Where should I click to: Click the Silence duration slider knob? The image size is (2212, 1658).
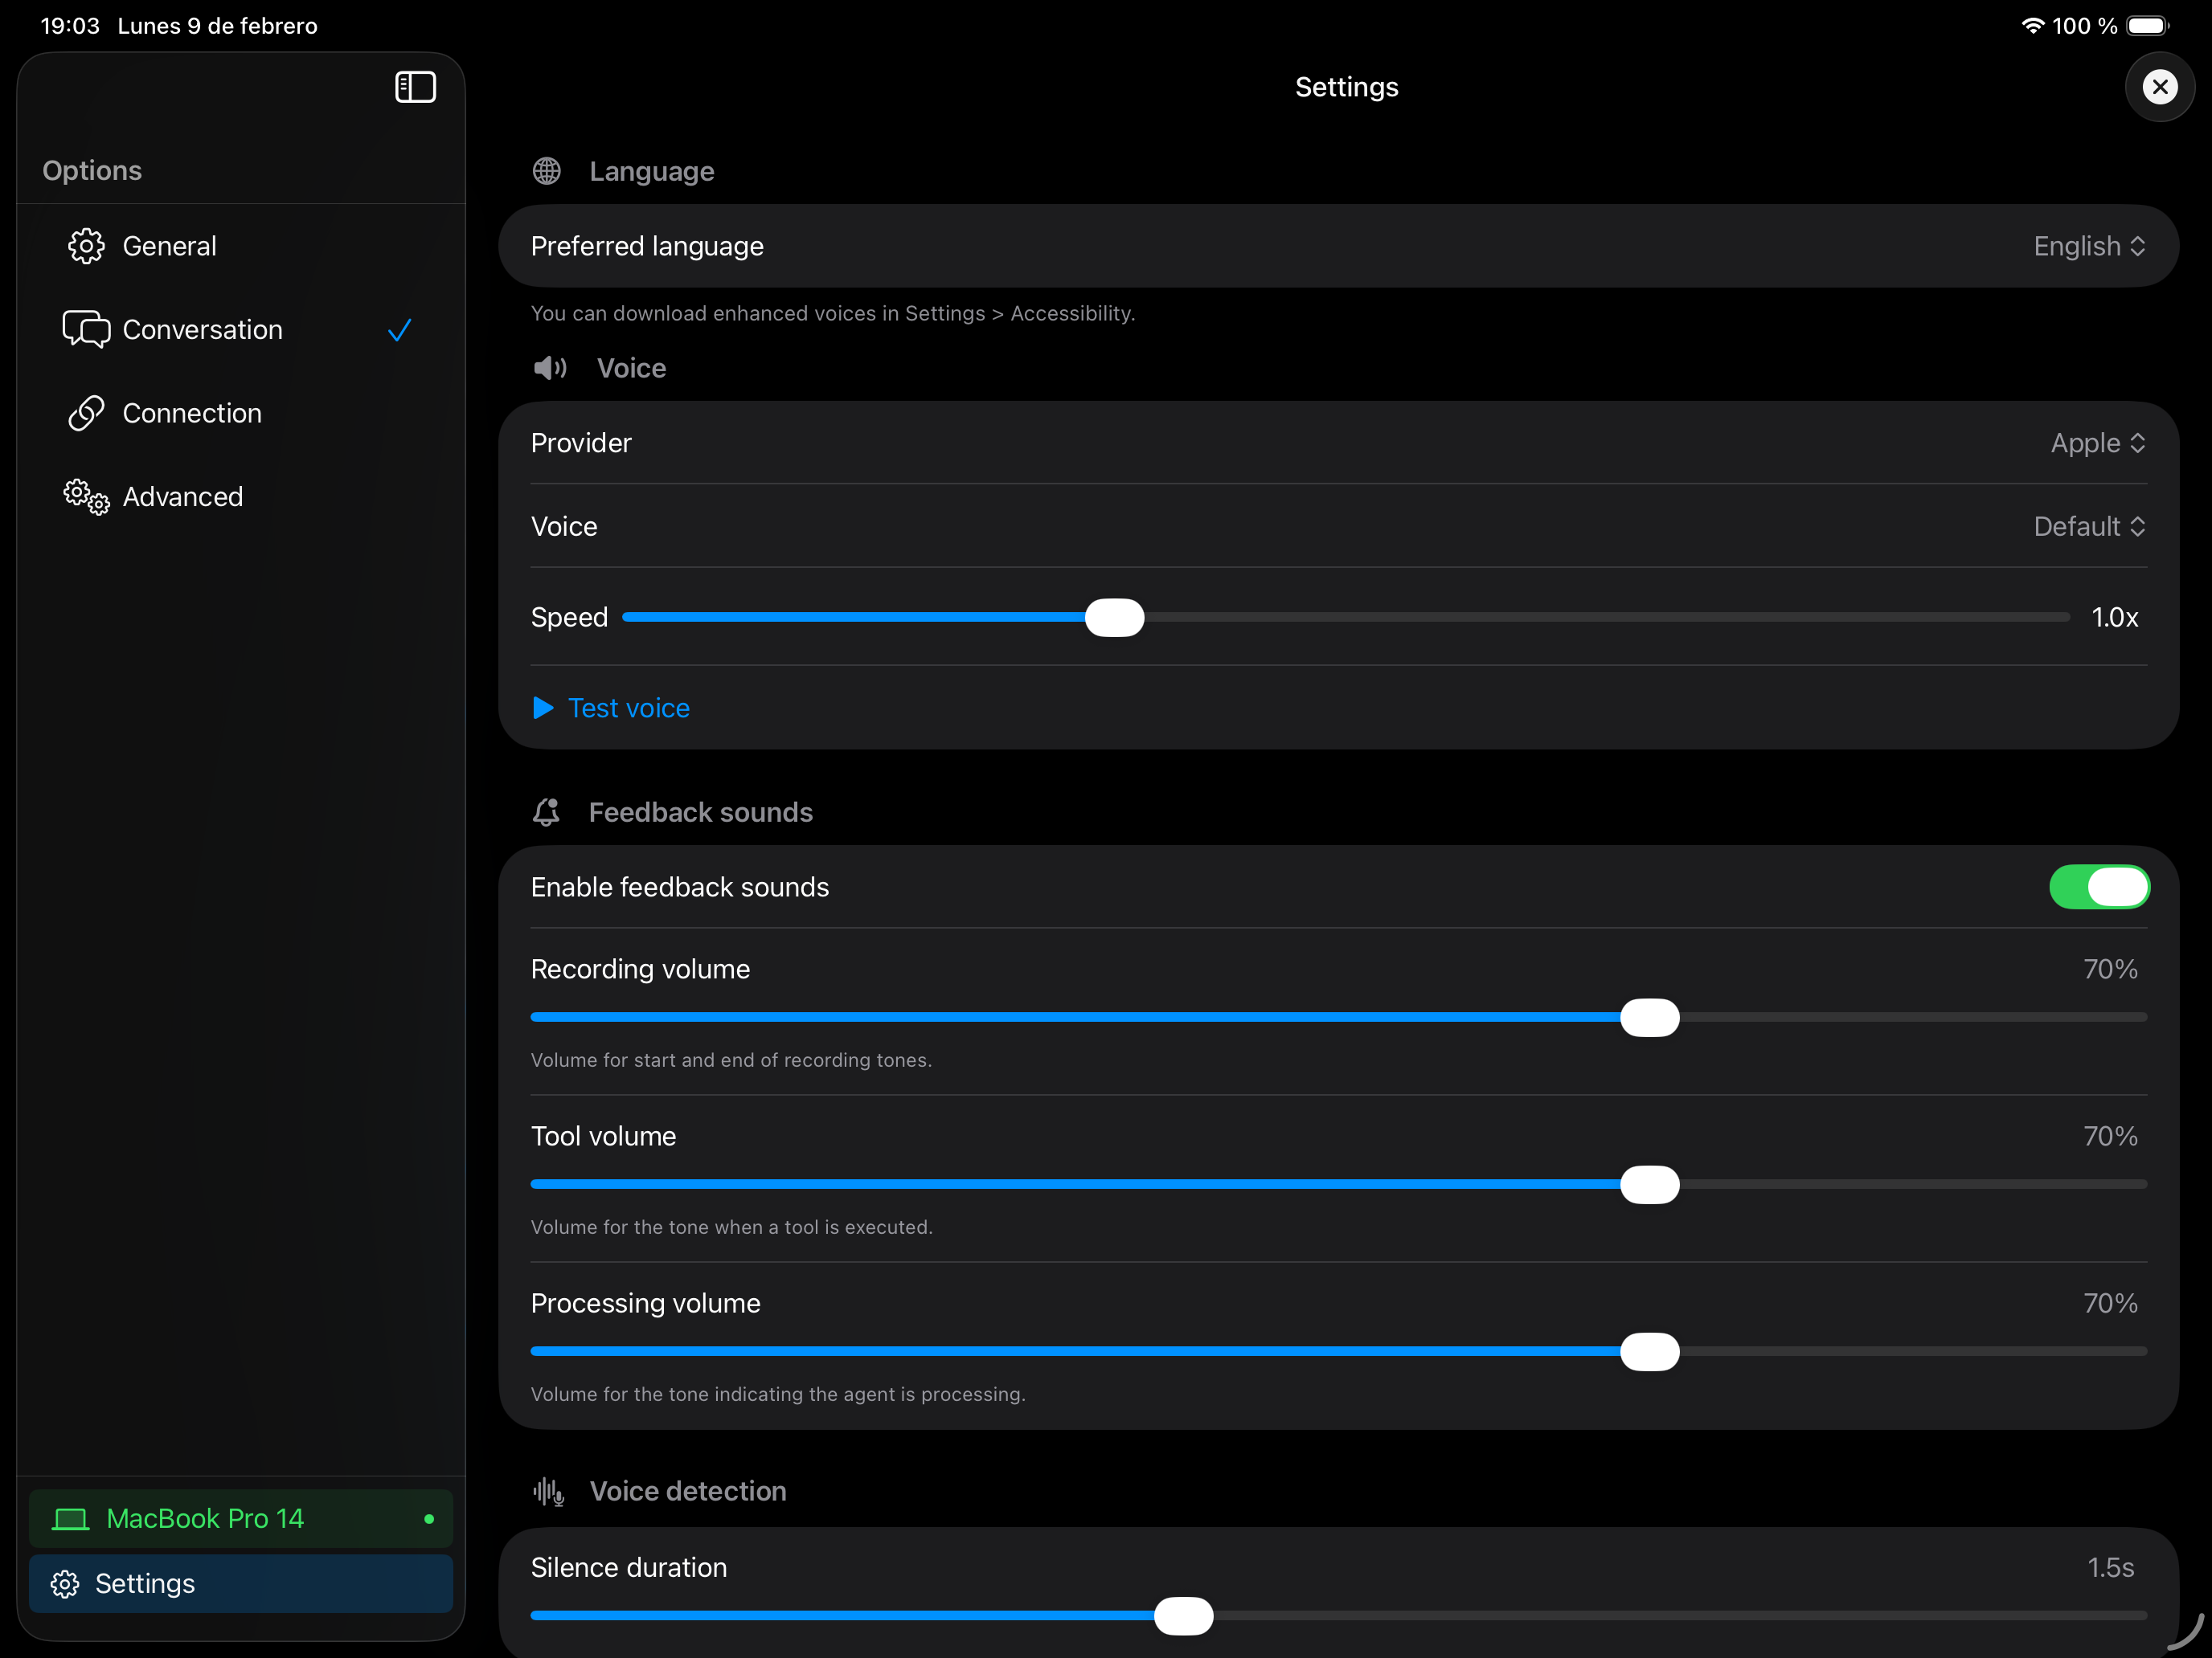tap(1184, 1615)
